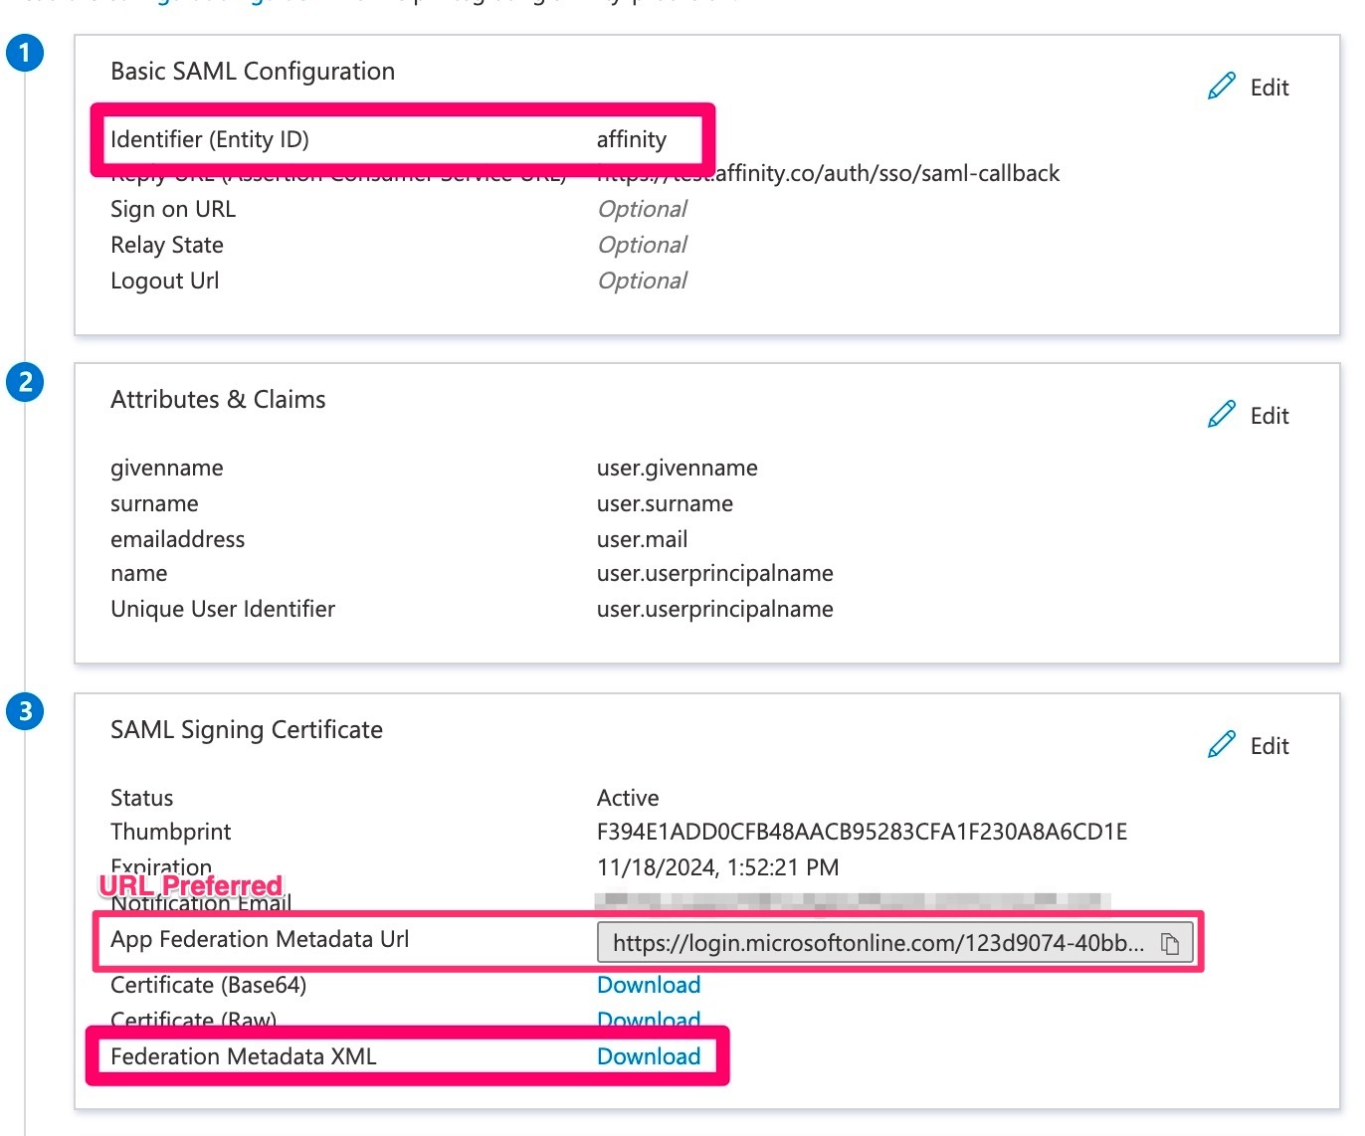
Task: Click the Optional value for Sign on URL
Action: [642, 209]
